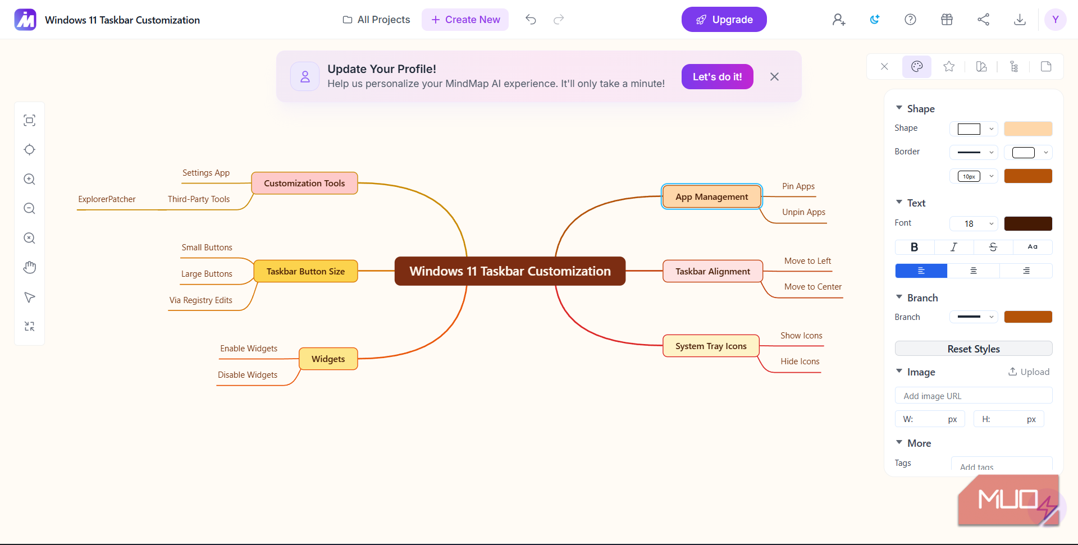Open the shape fill color swatch

click(1028, 129)
